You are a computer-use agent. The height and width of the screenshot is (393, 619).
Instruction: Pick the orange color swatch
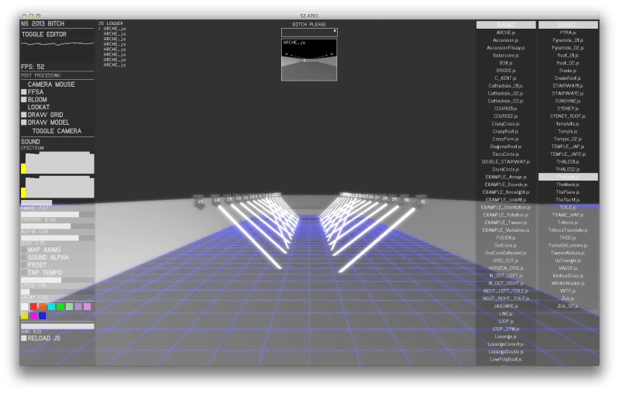point(43,306)
